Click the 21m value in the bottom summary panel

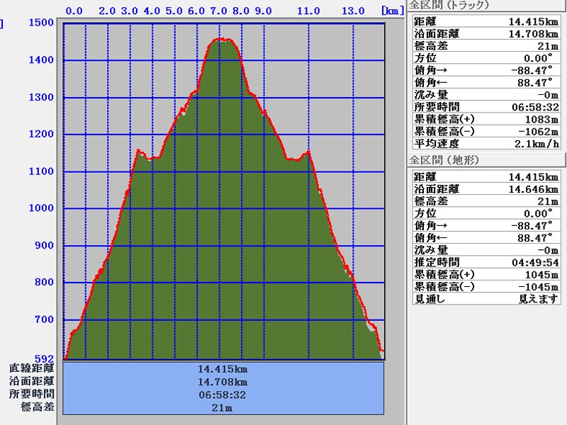[223, 407]
